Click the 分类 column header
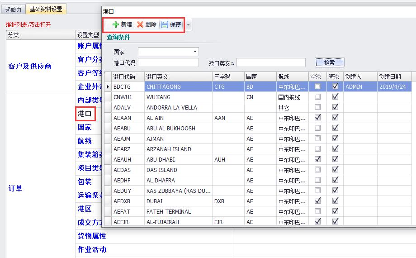Viewport: 416px width, 258px height. click(41, 35)
